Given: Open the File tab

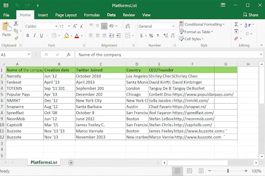Looking at the screenshot, I should tap(6, 15).
